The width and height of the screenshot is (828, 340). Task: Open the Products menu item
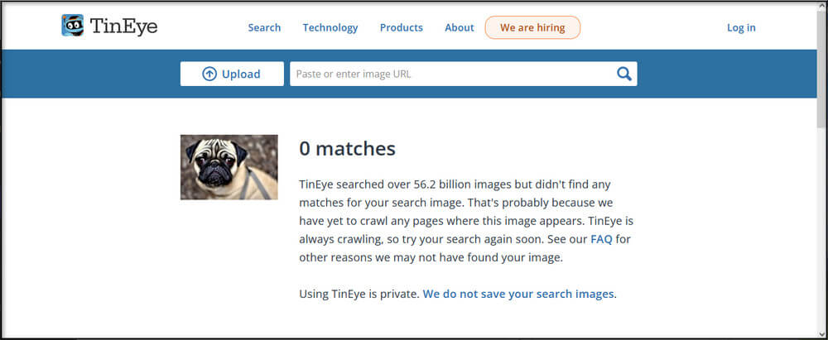(x=402, y=27)
